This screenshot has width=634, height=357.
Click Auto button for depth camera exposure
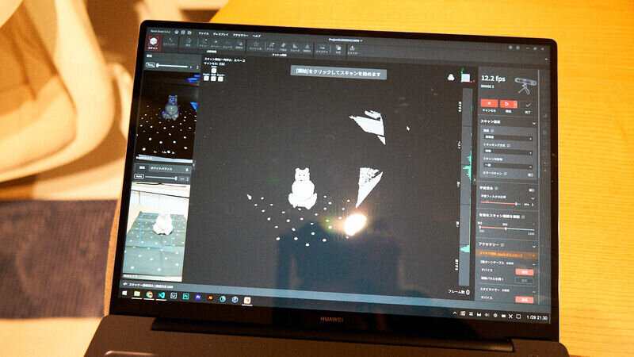pos(151,65)
